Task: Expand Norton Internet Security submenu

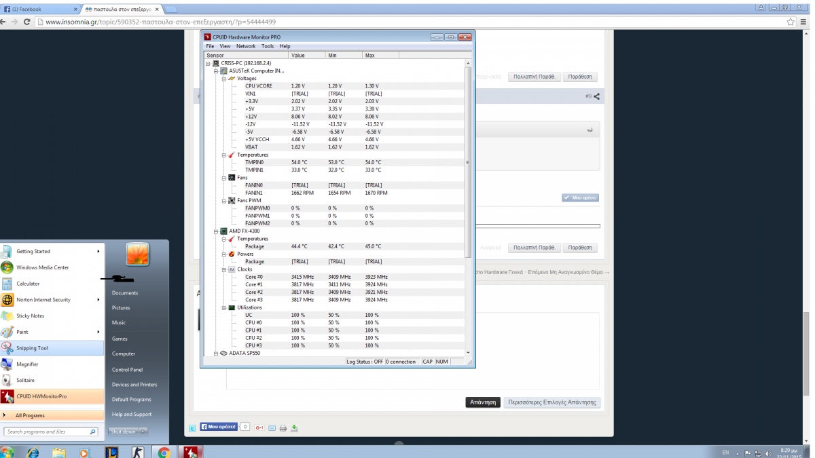Action: pos(98,299)
